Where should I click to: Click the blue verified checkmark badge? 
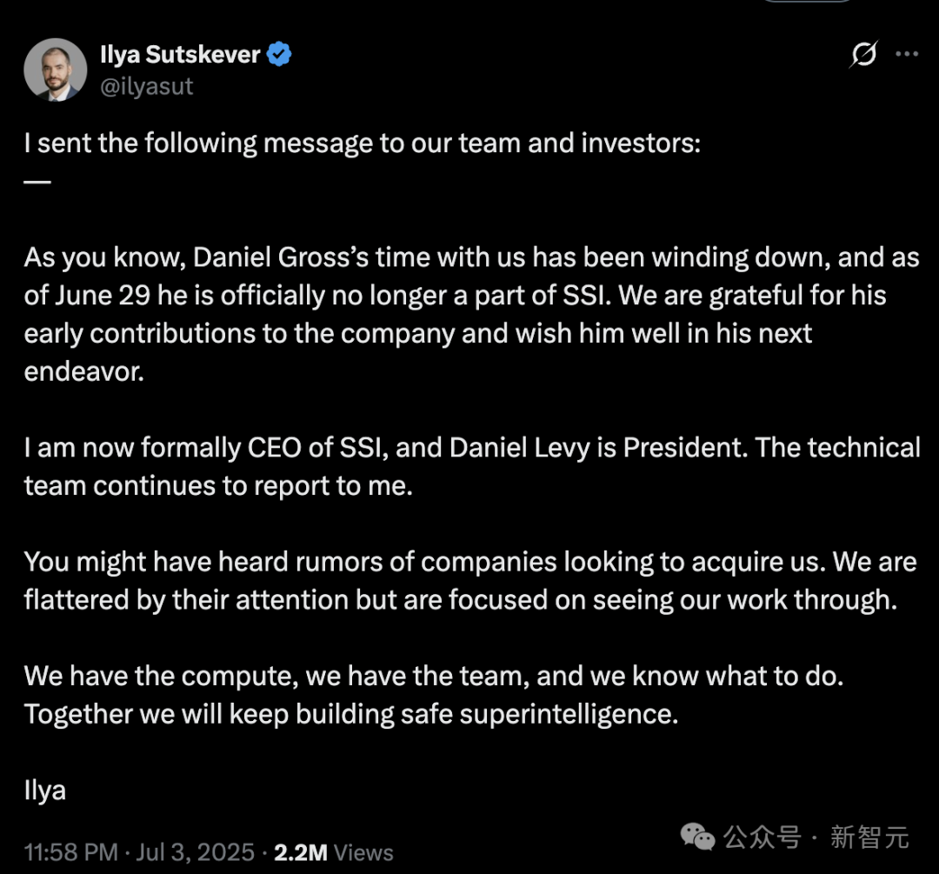pyautogui.click(x=278, y=54)
